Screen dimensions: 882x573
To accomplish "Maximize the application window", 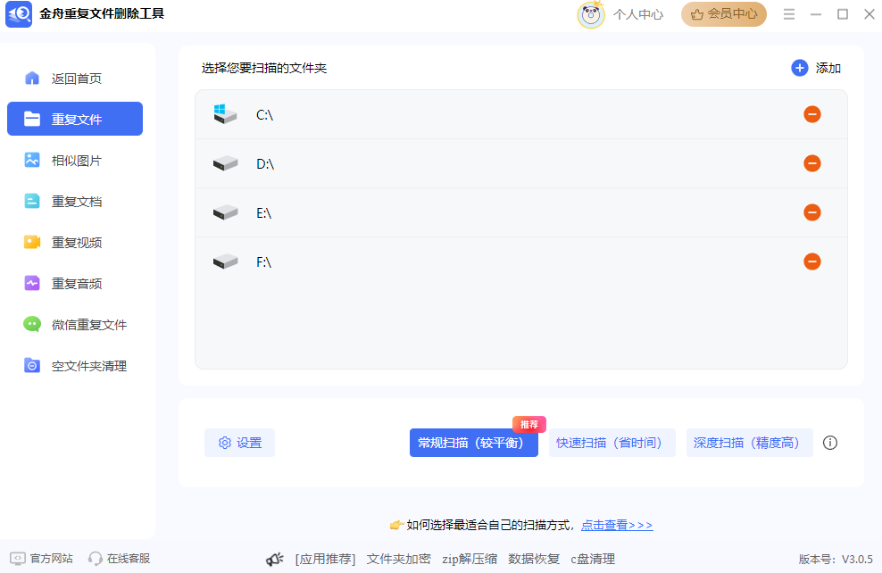I will tap(843, 14).
